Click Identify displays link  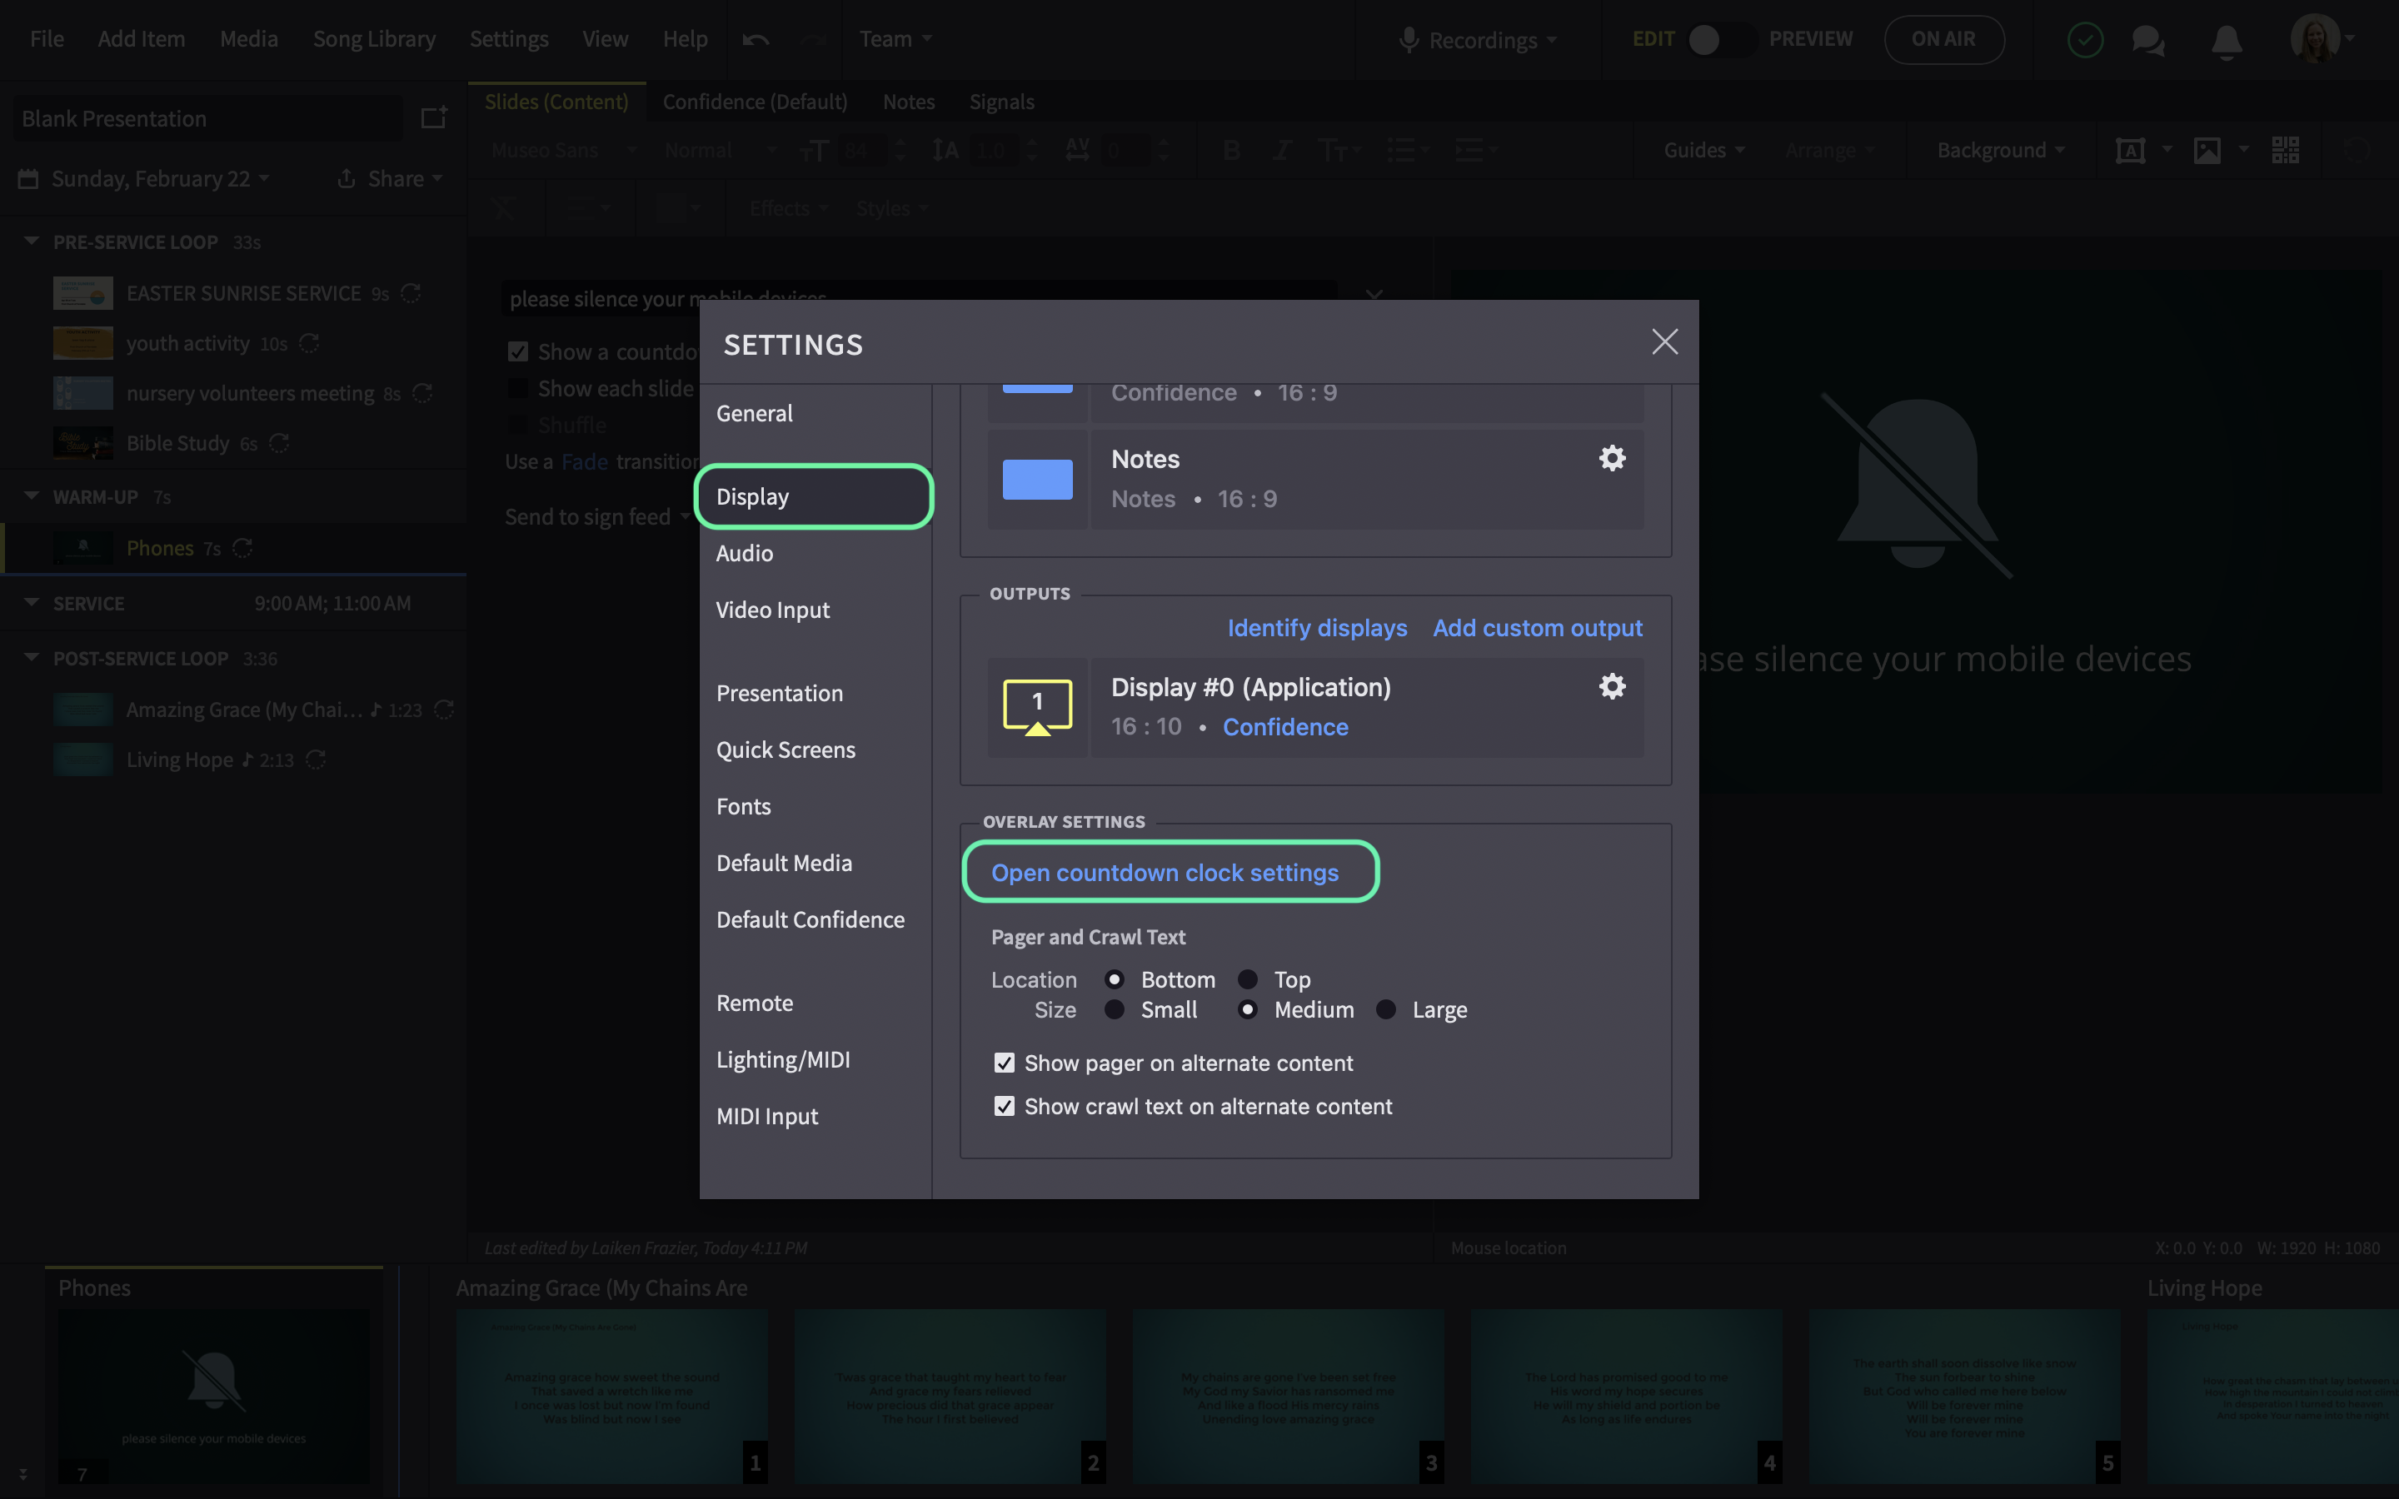point(1316,628)
